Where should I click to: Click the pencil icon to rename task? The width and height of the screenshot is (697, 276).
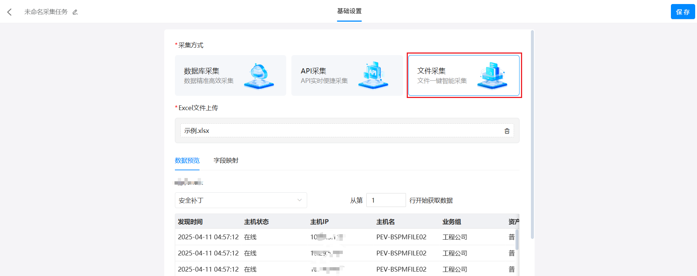coord(75,12)
